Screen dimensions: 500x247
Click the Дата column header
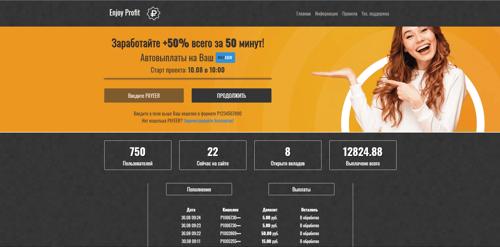(191, 210)
